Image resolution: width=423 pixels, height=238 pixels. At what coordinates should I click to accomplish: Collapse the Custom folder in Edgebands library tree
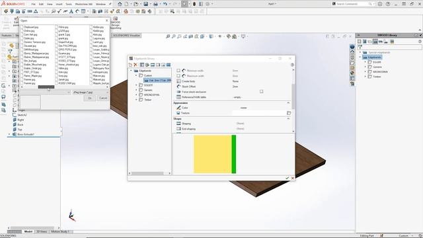pyautogui.click(x=137, y=75)
